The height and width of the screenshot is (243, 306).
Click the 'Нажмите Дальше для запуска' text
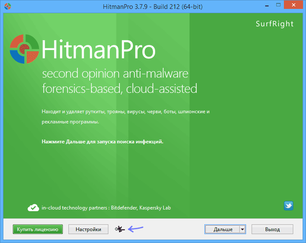coord(102,142)
